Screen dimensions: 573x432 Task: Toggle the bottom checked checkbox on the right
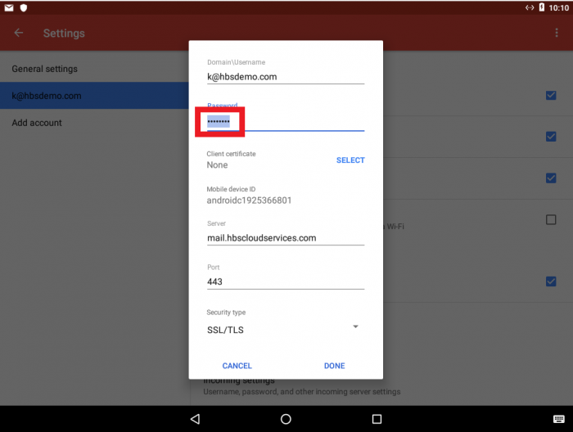(551, 281)
